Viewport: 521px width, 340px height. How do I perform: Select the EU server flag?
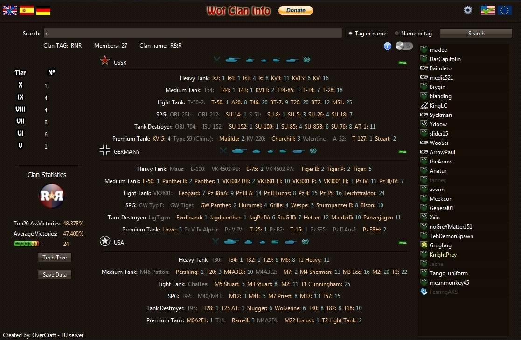[504, 10]
